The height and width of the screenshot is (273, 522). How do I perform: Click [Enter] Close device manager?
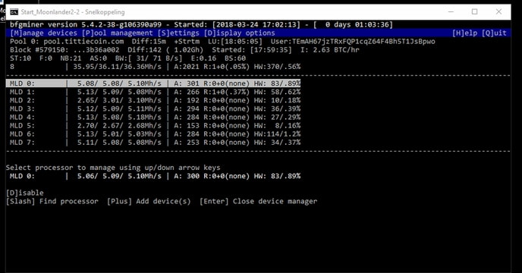258,201
